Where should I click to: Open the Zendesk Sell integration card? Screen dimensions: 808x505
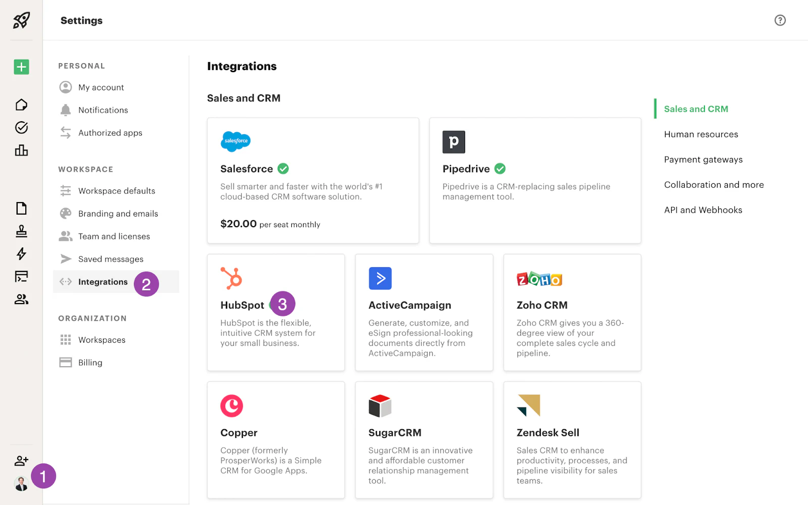click(x=572, y=440)
